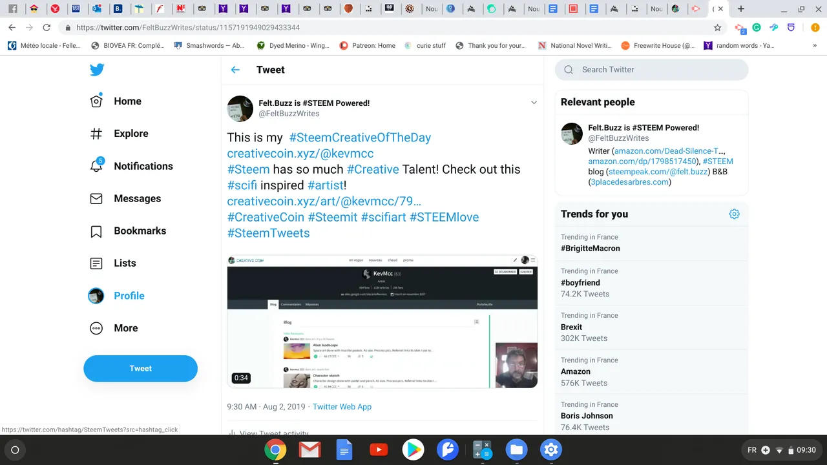
Task: Open @FeltBuzzWrites handle under tweet author
Action: click(289, 114)
